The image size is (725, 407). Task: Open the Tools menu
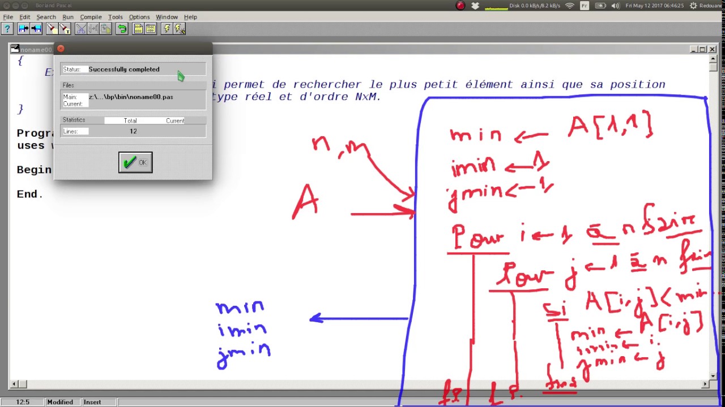(116, 17)
